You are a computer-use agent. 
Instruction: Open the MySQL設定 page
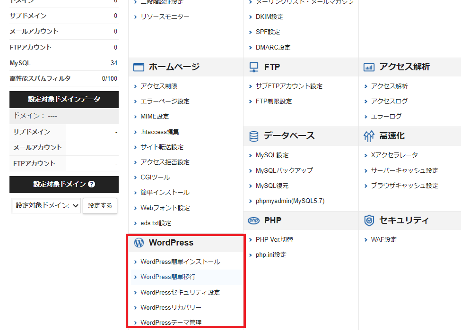coord(272,155)
